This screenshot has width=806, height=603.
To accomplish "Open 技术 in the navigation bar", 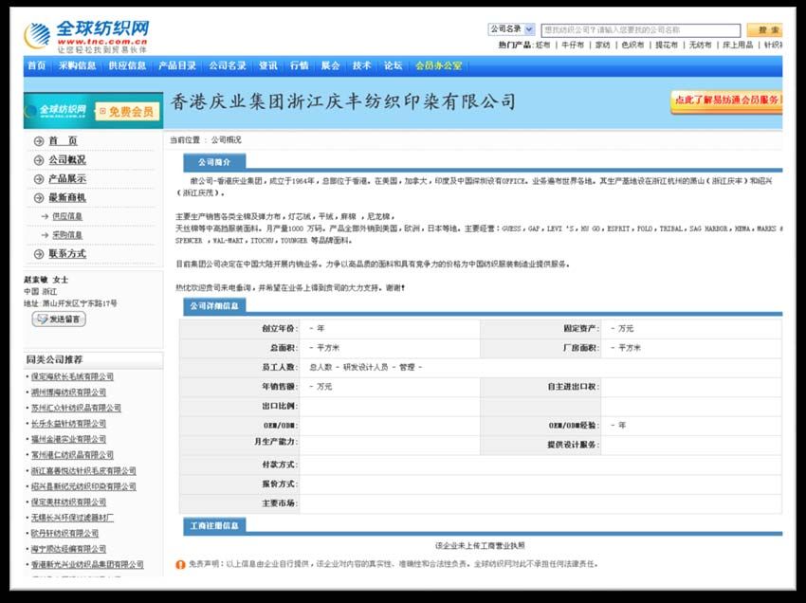I will click(362, 65).
